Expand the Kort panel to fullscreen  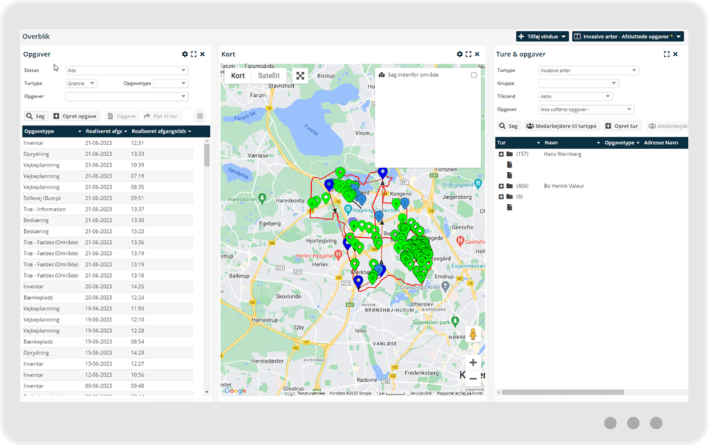tap(468, 54)
